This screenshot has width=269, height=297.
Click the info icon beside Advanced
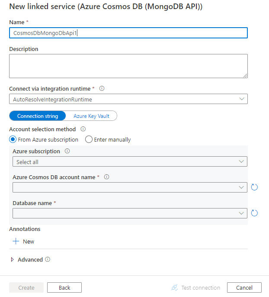point(48,259)
